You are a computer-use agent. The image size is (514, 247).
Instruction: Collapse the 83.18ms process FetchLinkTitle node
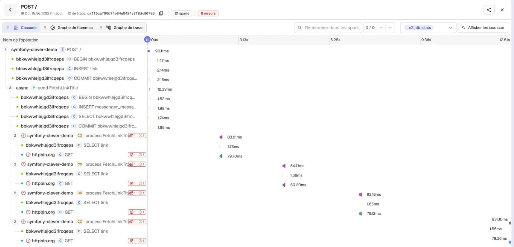(x=15, y=193)
